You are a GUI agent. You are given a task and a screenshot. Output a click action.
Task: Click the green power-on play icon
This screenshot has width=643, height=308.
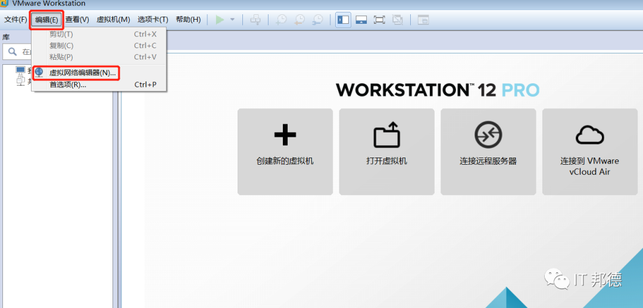coord(220,20)
